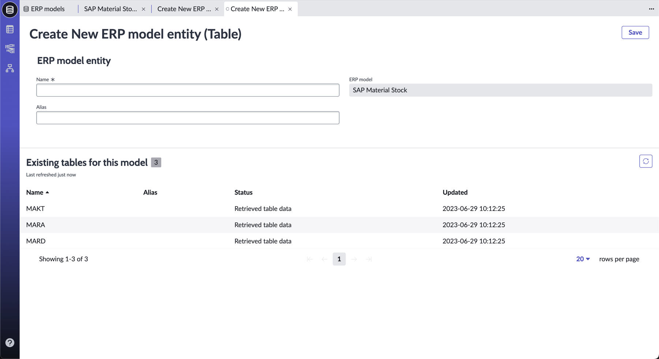Click the Showing 1-3 of 3 text
The width and height of the screenshot is (659, 359).
pyautogui.click(x=64, y=259)
